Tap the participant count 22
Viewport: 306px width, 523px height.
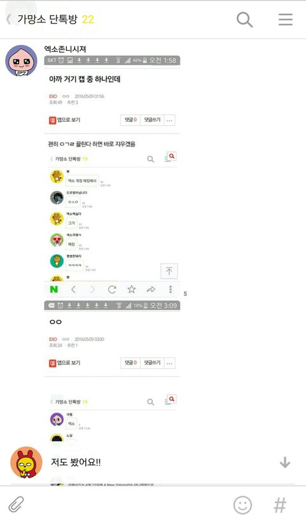(x=88, y=20)
